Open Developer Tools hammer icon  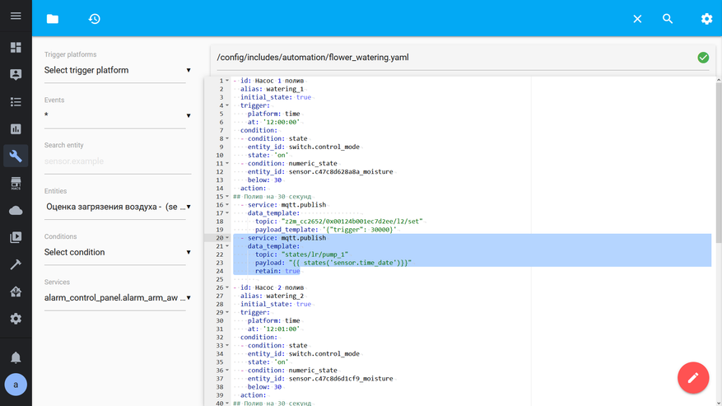(x=16, y=264)
